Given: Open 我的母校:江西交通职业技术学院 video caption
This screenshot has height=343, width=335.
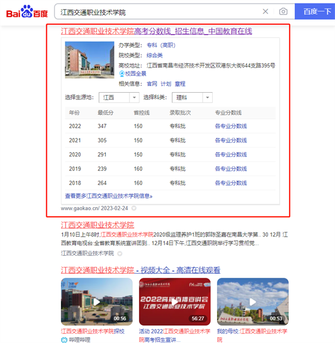Looking at the screenshot, I should (x=252, y=335).
